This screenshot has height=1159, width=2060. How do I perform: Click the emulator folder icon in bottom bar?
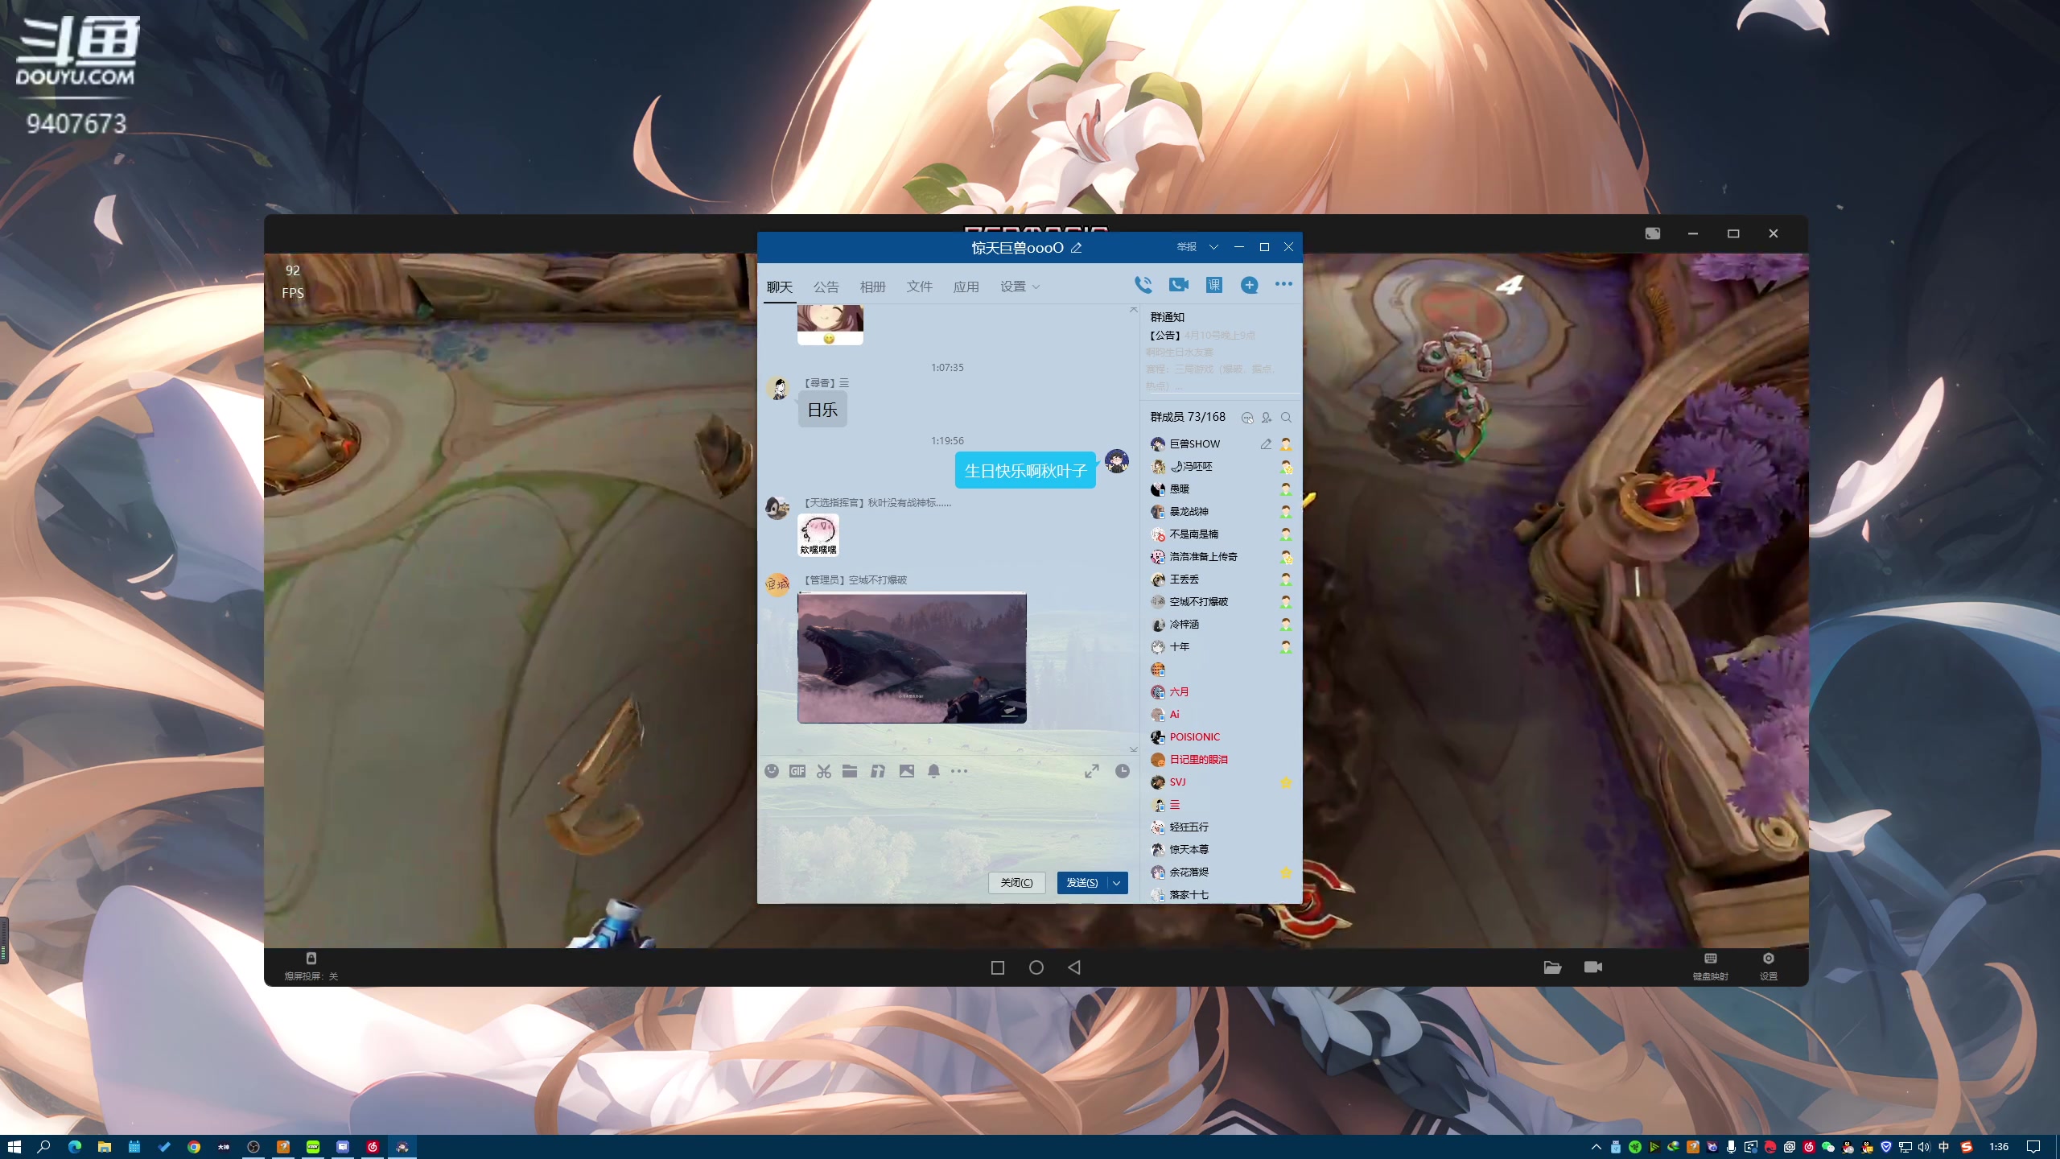point(1552,967)
